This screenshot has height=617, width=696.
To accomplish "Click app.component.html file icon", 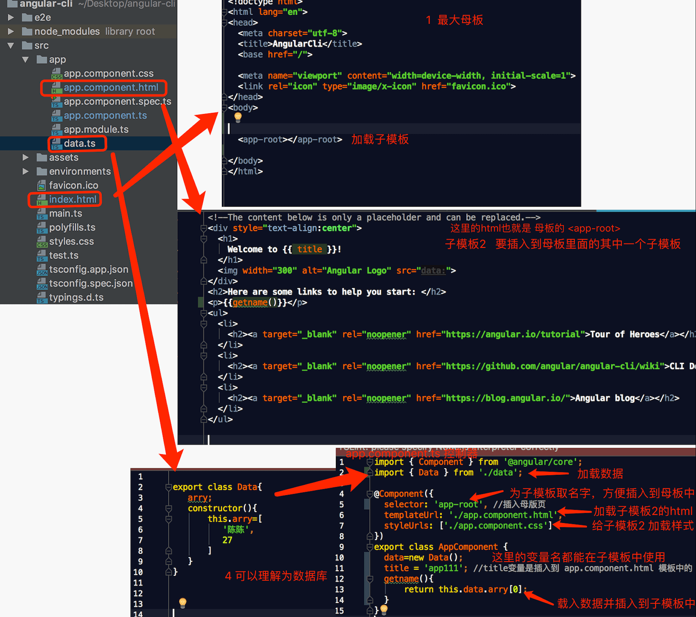I will [56, 88].
